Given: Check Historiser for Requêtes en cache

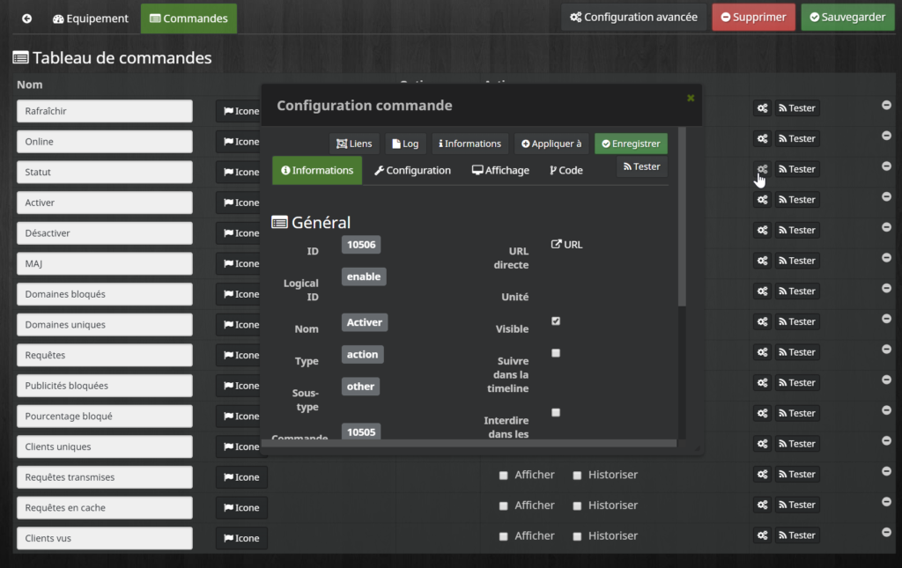Looking at the screenshot, I should (x=577, y=505).
